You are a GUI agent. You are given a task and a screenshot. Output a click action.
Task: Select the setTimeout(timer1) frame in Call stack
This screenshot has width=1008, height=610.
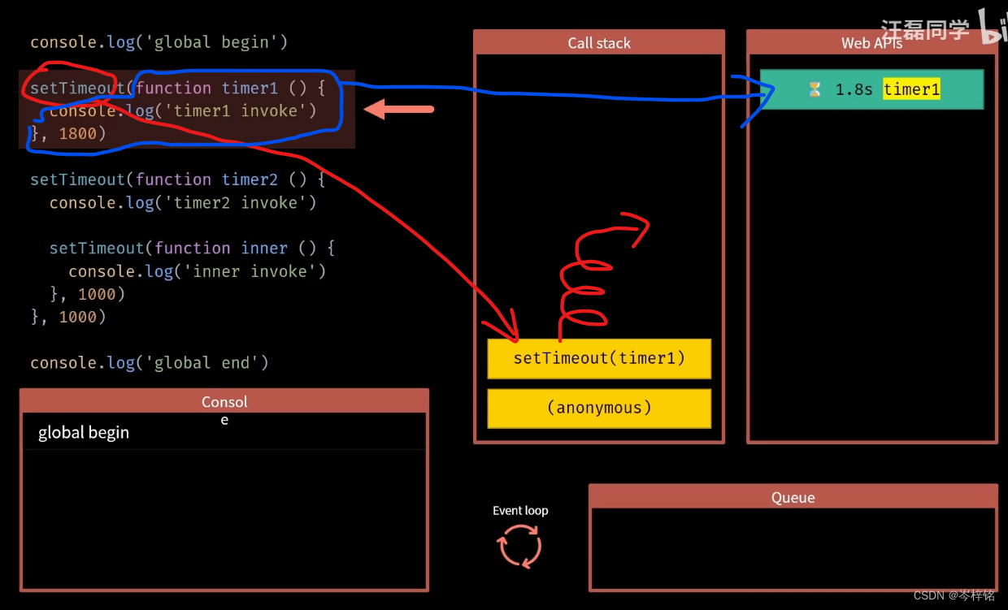(x=599, y=358)
